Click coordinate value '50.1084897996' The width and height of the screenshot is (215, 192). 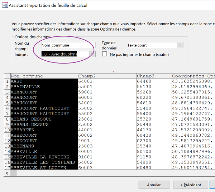(x=192, y=151)
